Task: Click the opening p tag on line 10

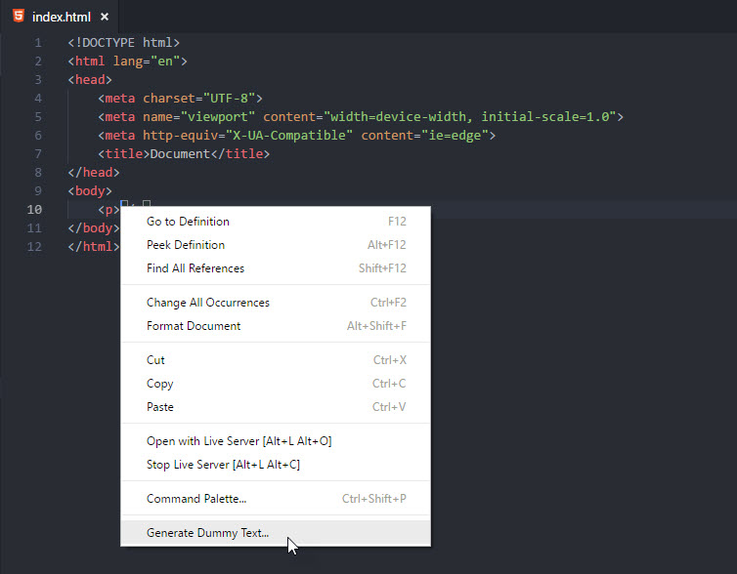Action: (109, 210)
